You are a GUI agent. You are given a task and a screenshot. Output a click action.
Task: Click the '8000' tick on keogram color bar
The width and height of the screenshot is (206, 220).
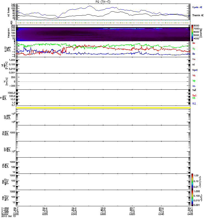pyautogui.click(x=196, y=26)
